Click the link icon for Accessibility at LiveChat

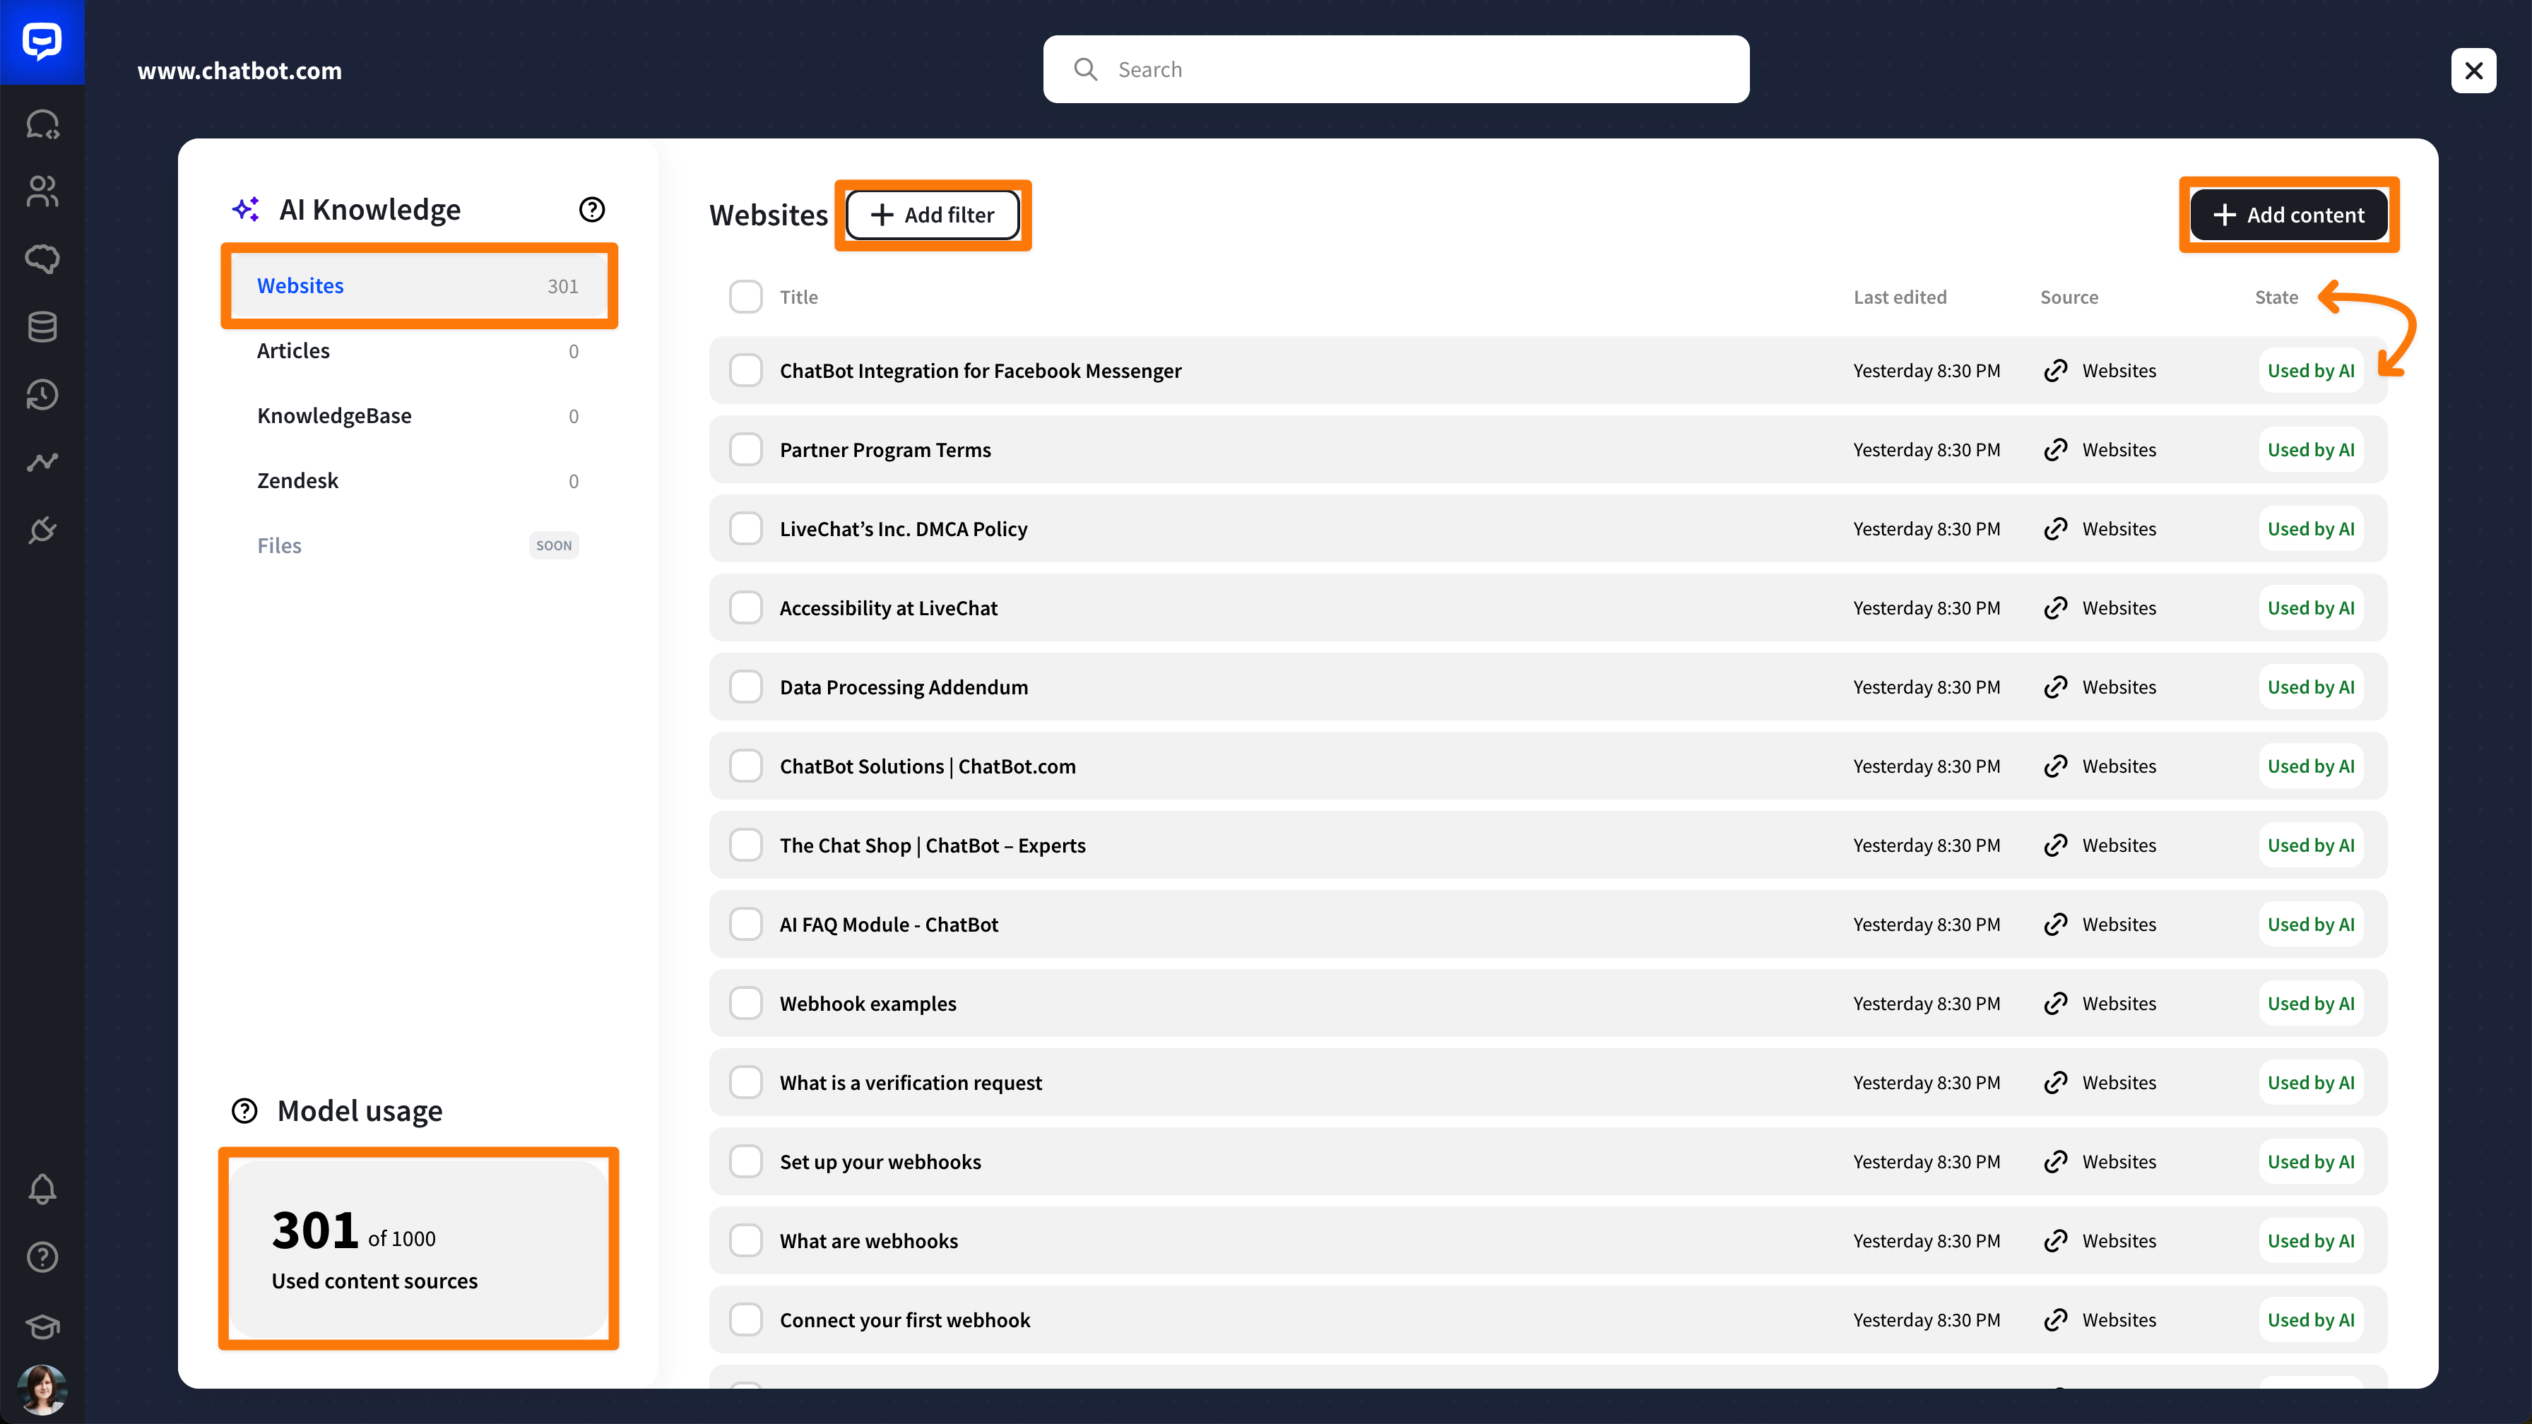[2055, 608]
